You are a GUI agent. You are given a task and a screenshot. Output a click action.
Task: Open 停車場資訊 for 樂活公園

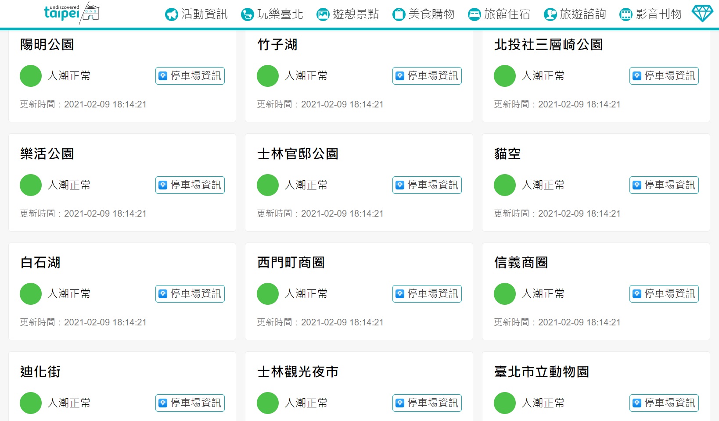point(190,185)
